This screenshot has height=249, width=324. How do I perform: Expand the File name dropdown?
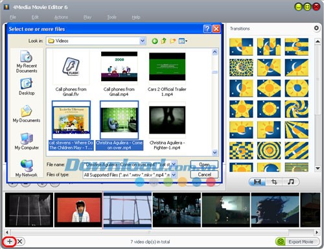pyautogui.click(x=174, y=165)
